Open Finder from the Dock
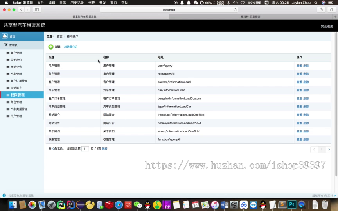 pyautogui.click(x=13, y=205)
